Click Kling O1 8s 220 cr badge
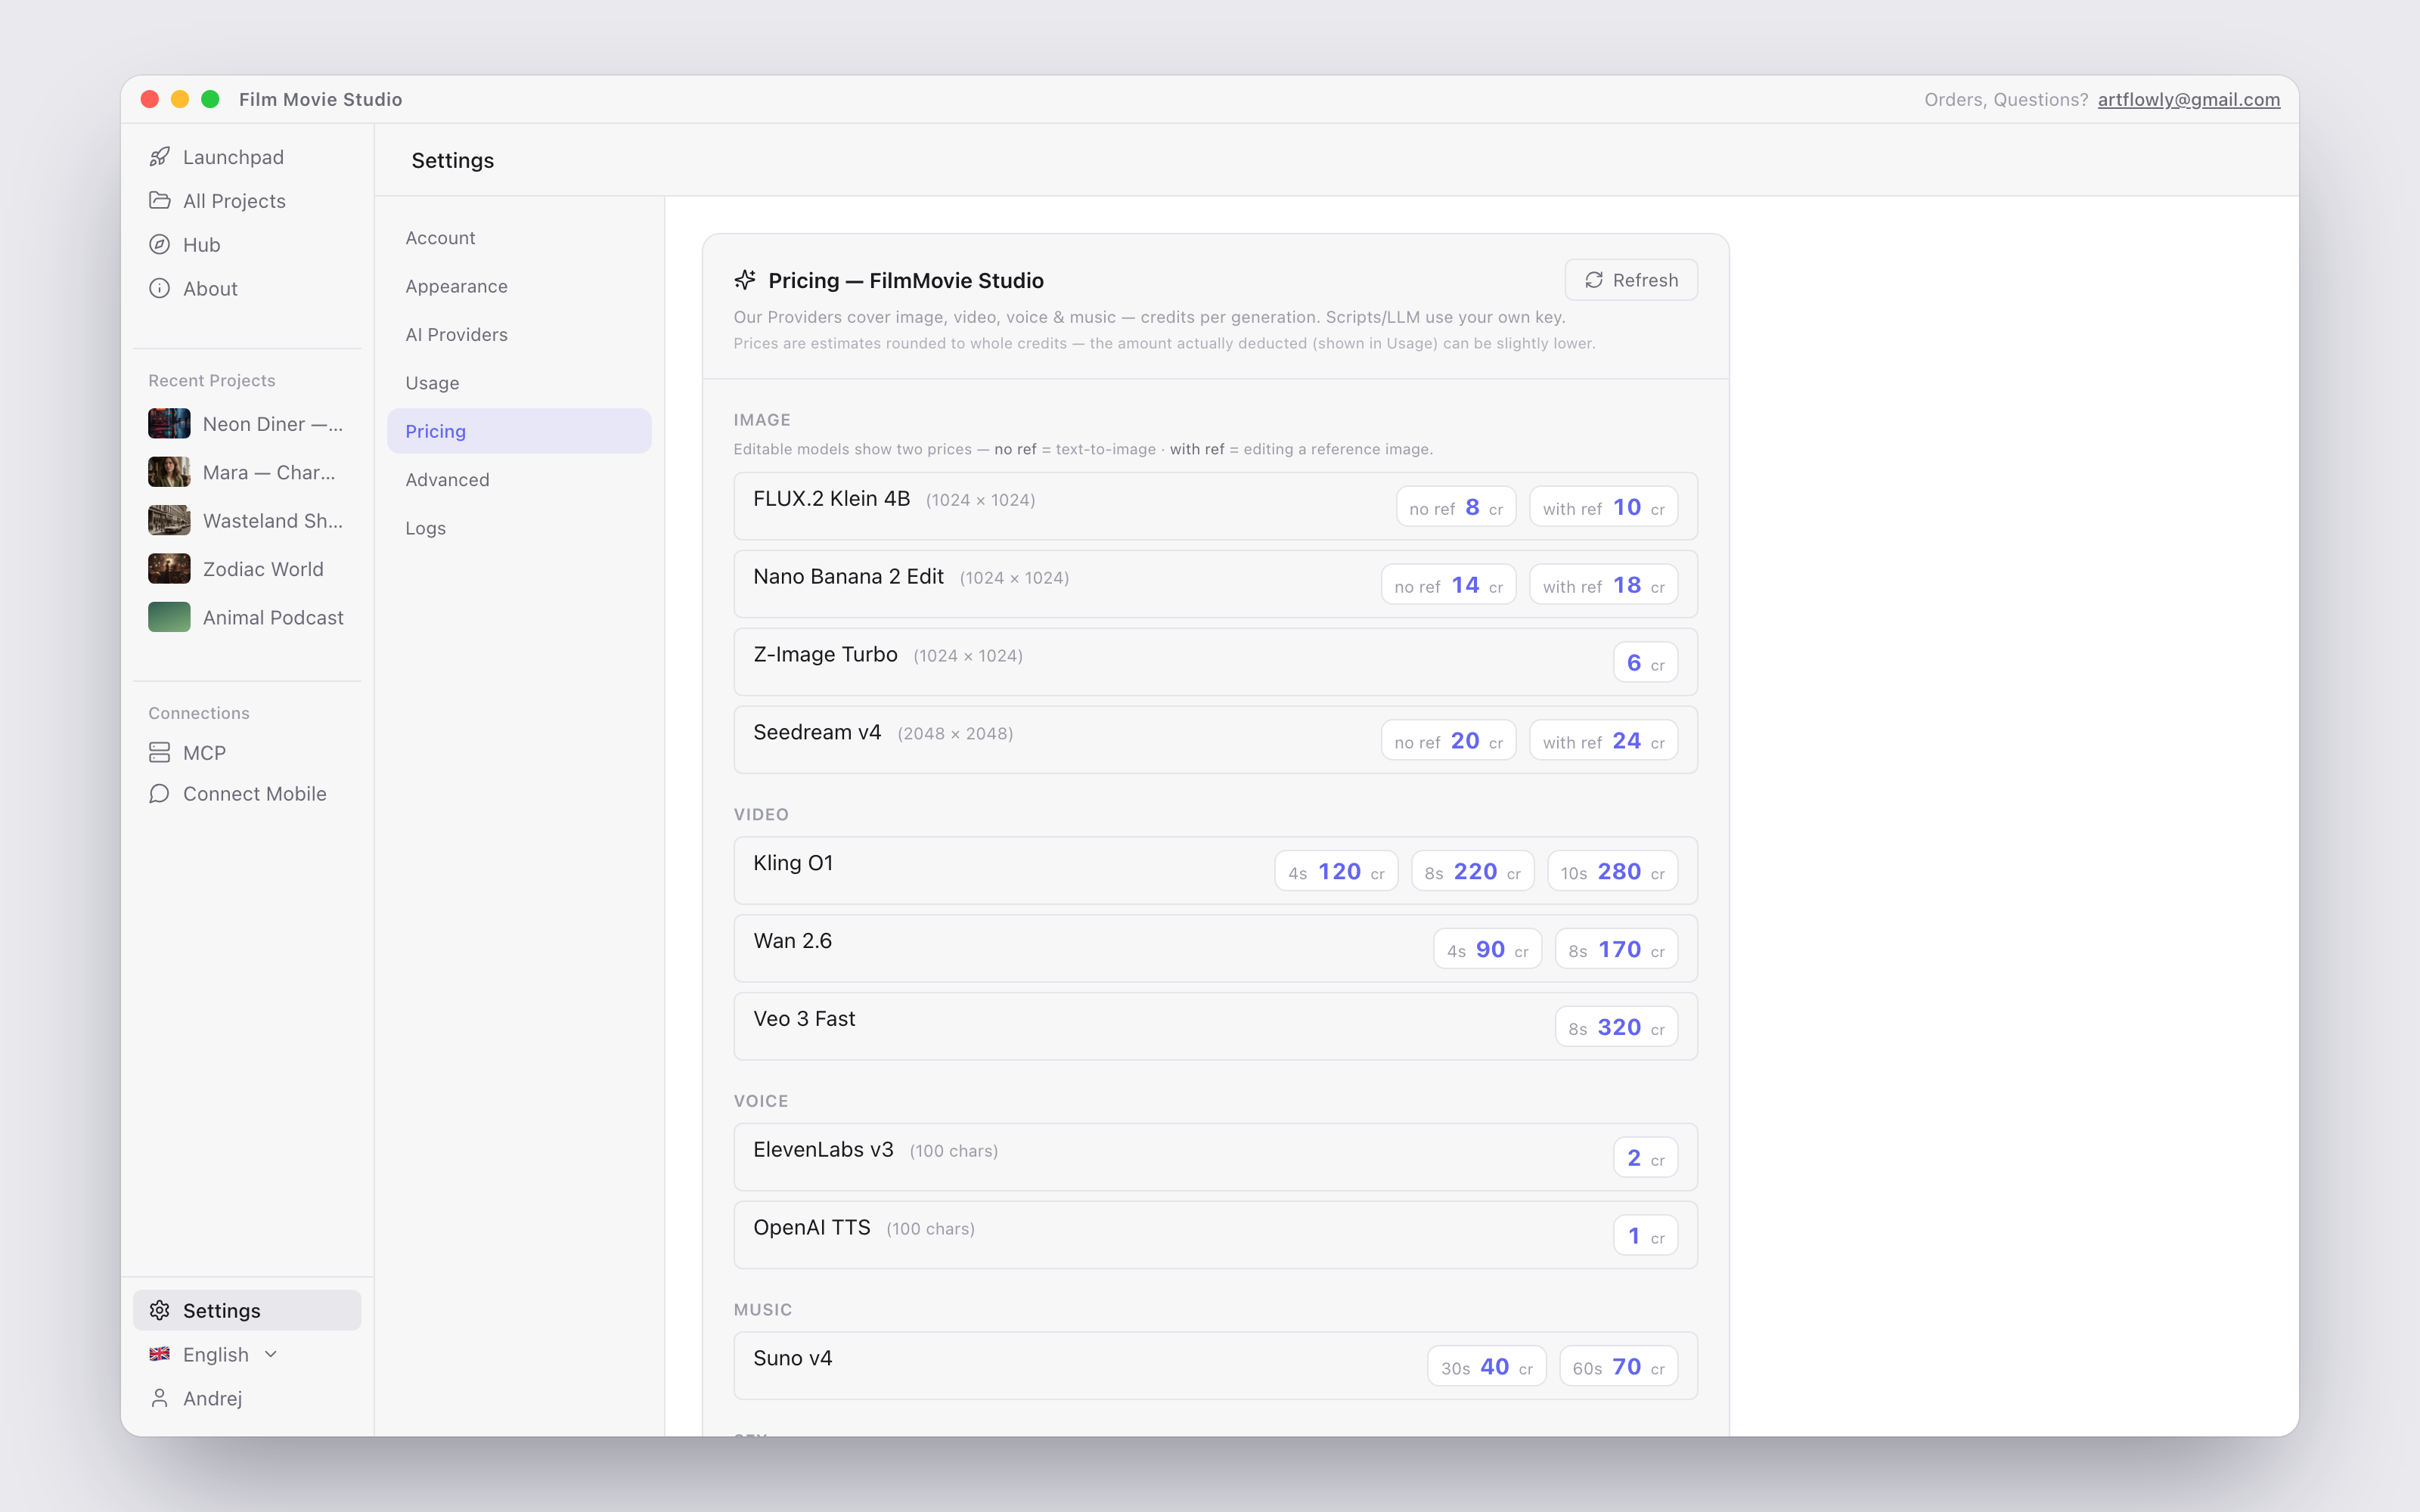The height and width of the screenshot is (1512, 2420). [1472, 871]
